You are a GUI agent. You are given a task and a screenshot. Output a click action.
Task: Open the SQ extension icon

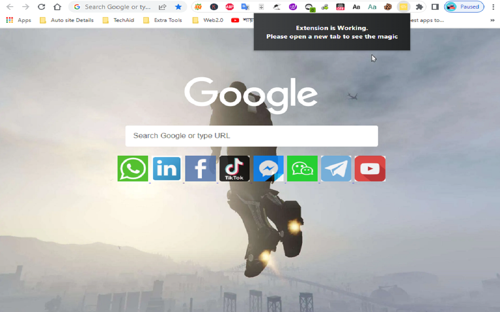[198, 7]
